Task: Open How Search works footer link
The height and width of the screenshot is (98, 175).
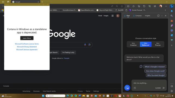Action: pyautogui.click(x=49, y=91)
